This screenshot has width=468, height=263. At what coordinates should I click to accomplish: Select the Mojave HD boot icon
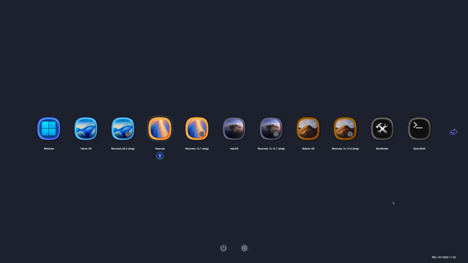click(x=308, y=128)
